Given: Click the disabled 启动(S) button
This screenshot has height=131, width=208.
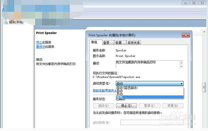Looking at the screenshot, I should tap(103, 106).
